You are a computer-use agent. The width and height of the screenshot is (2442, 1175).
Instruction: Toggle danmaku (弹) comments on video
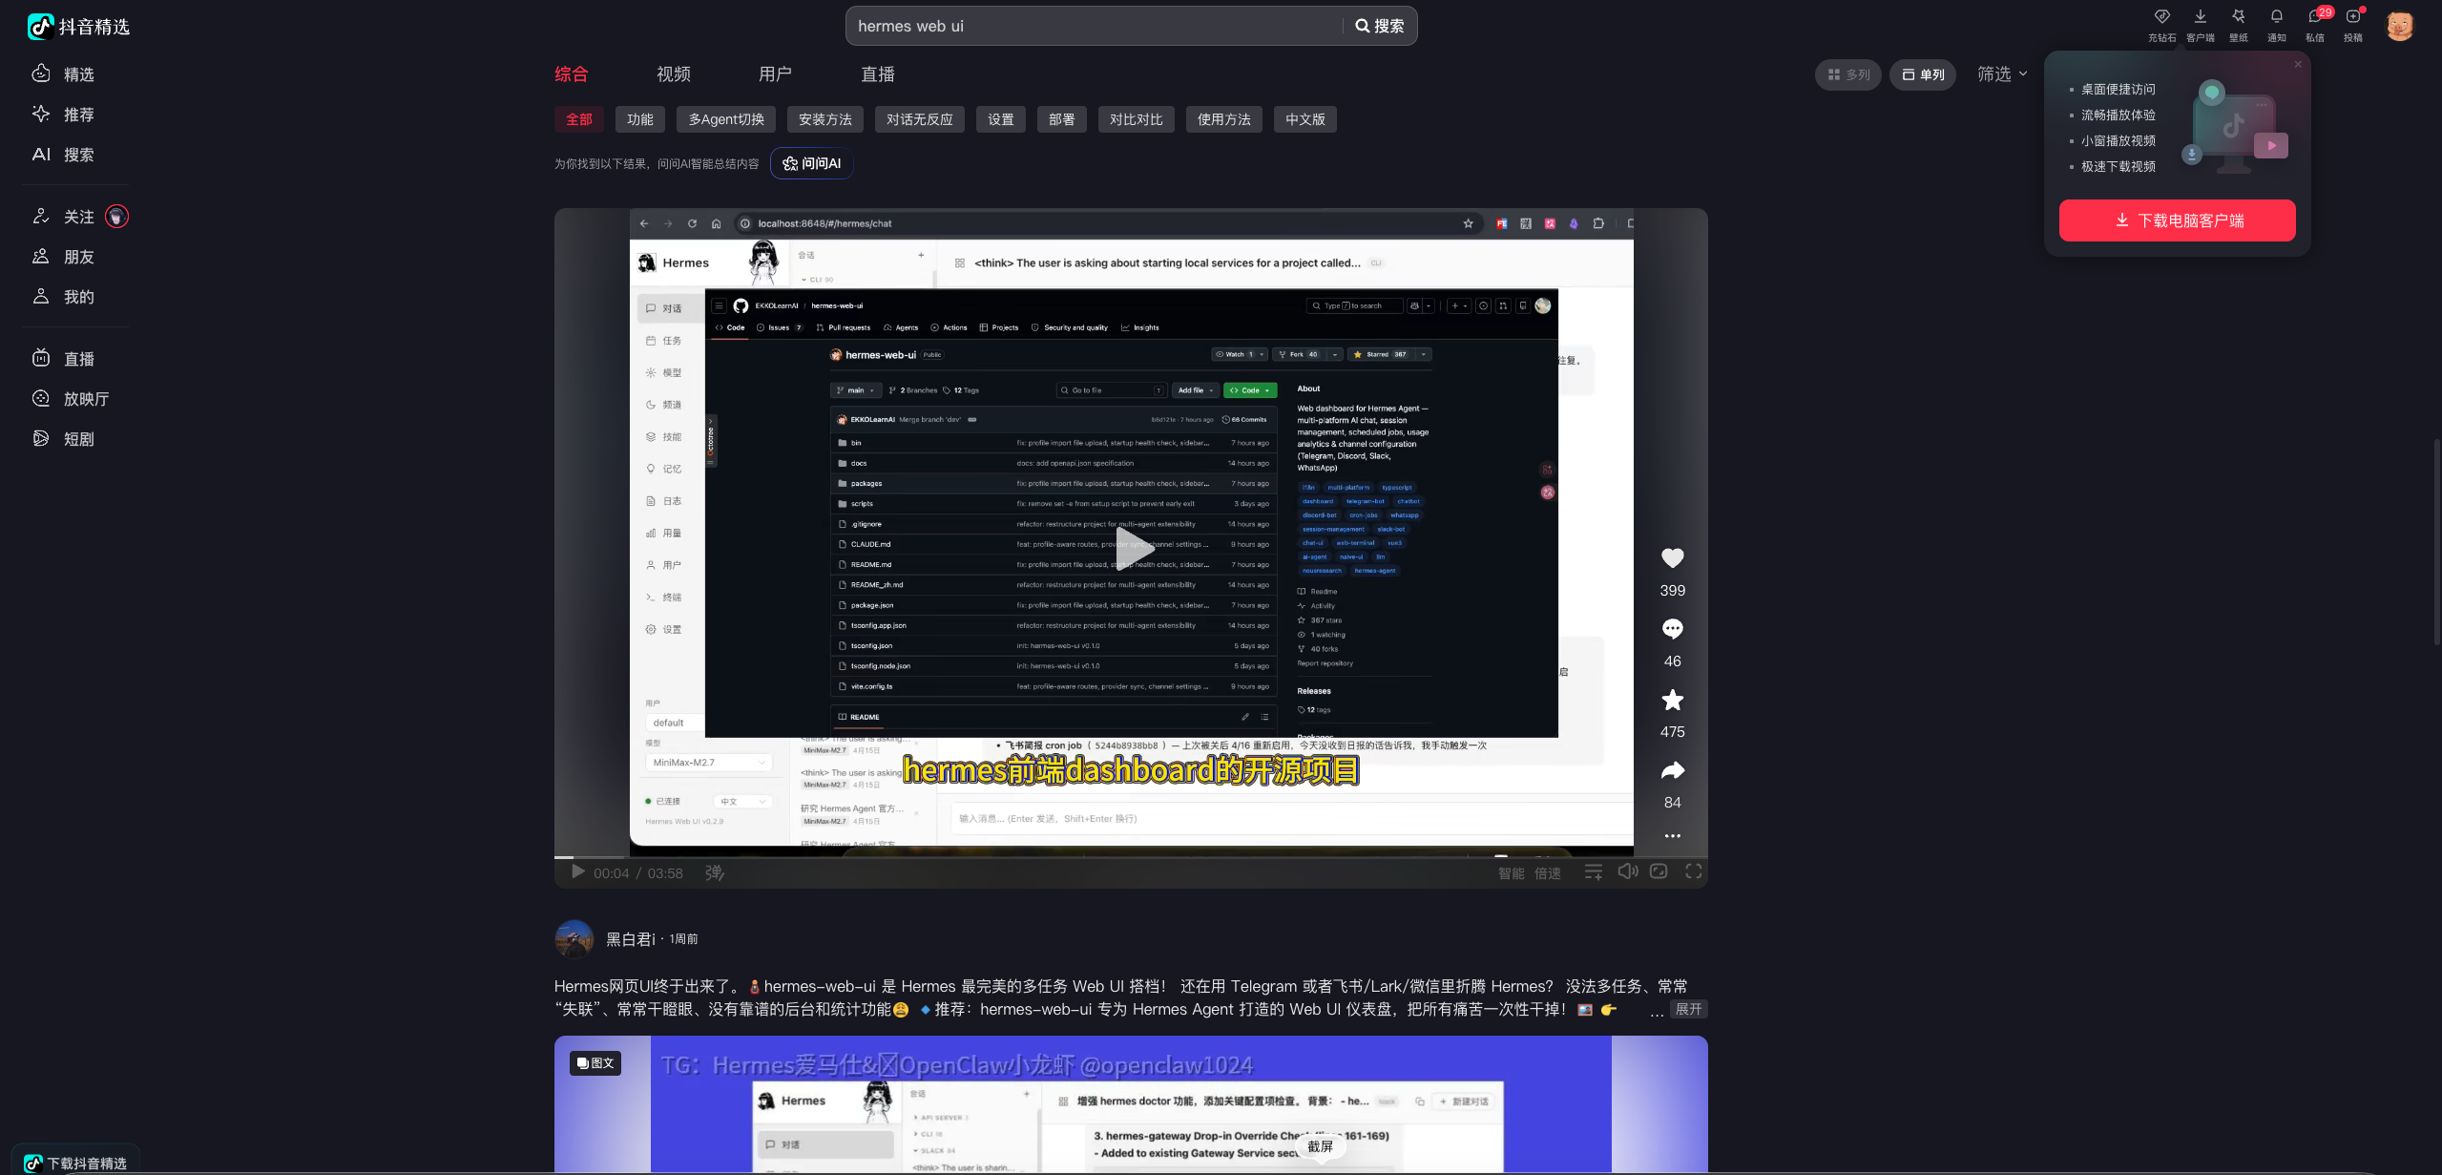tap(714, 872)
